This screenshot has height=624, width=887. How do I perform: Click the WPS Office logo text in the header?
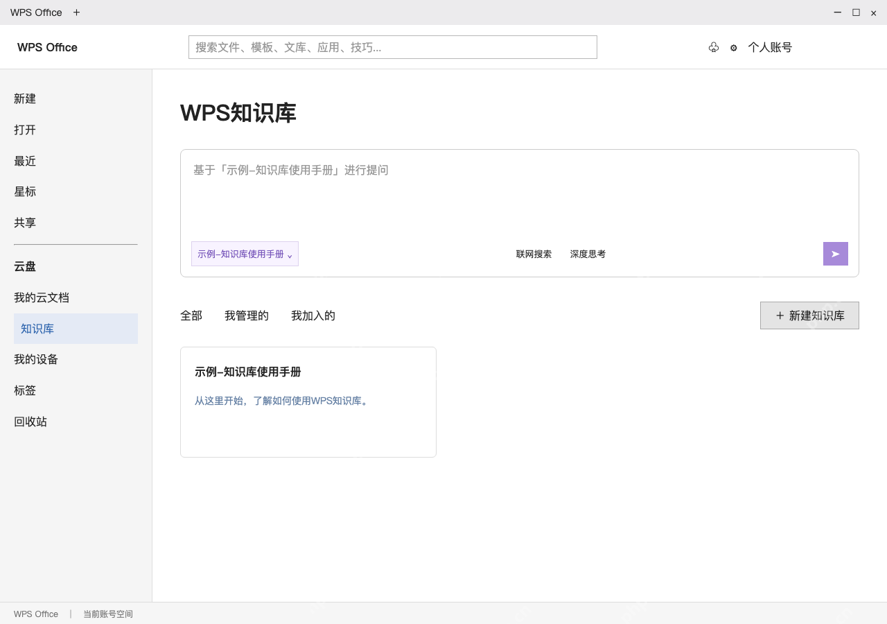click(47, 47)
